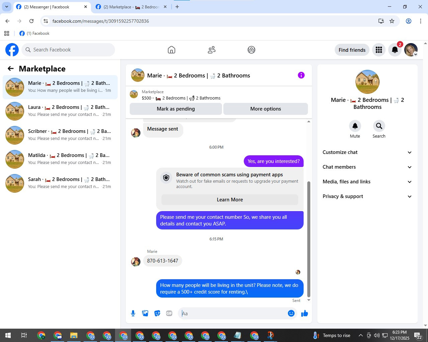Open a new browser tab

click(x=177, y=7)
